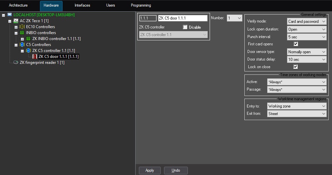Viewport: 332px width, 175px height.
Task: Switch to the Programming tab
Action: point(141,5)
